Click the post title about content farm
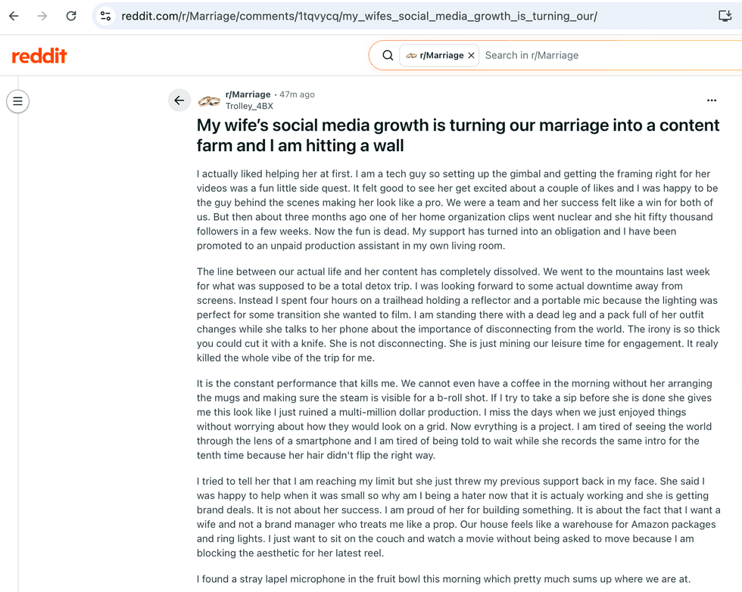Viewport: 742px width, 592px height. tap(458, 135)
